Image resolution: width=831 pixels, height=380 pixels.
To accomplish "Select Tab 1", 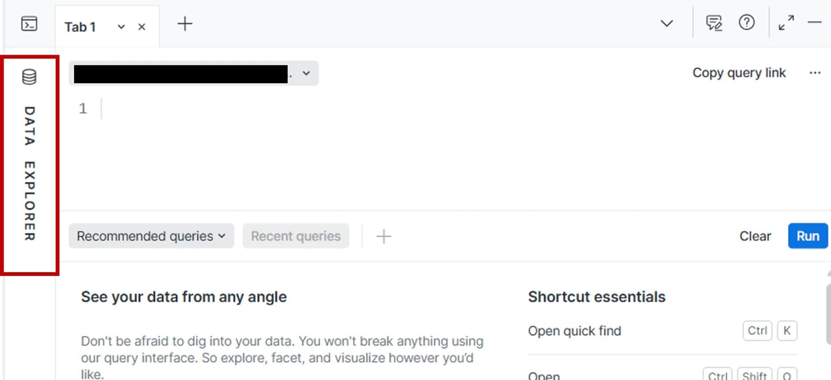I will click(x=81, y=27).
